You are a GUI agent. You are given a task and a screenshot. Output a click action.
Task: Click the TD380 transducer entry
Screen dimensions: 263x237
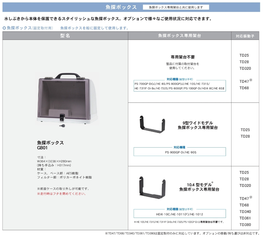(x=245, y=225)
